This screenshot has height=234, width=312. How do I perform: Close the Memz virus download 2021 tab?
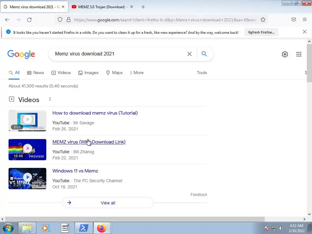pyautogui.click(x=63, y=7)
